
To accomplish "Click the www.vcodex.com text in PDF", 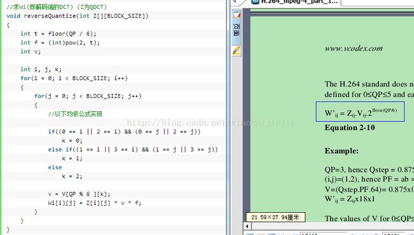I will click(353, 48).
